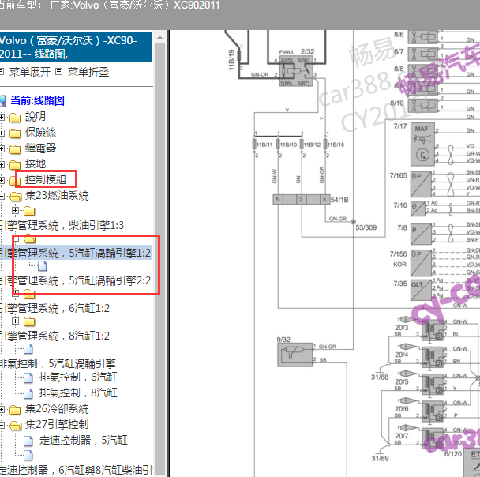Click splice point 53/309 in diagram

(353, 222)
